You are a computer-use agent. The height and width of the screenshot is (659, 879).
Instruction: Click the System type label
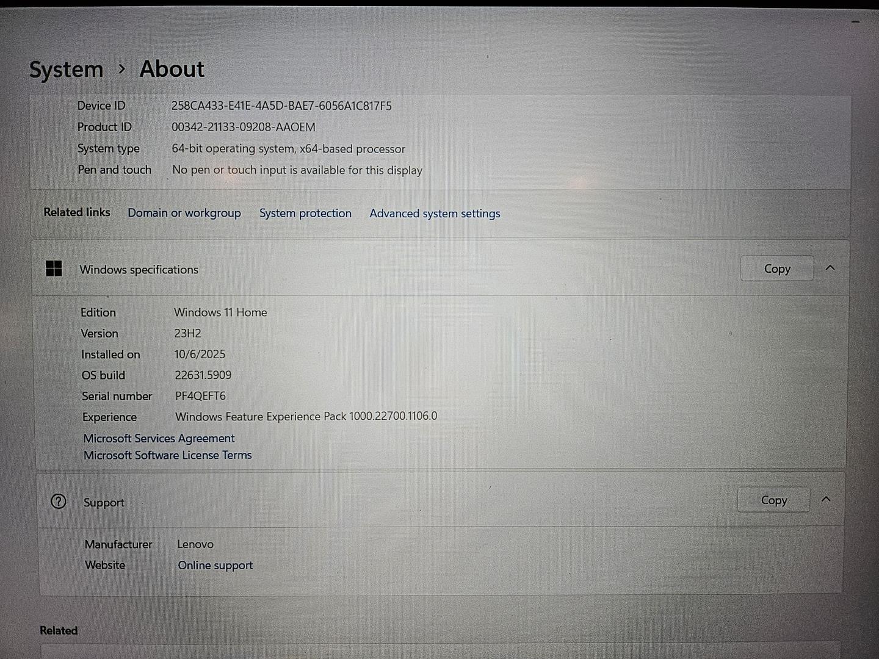[109, 149]
